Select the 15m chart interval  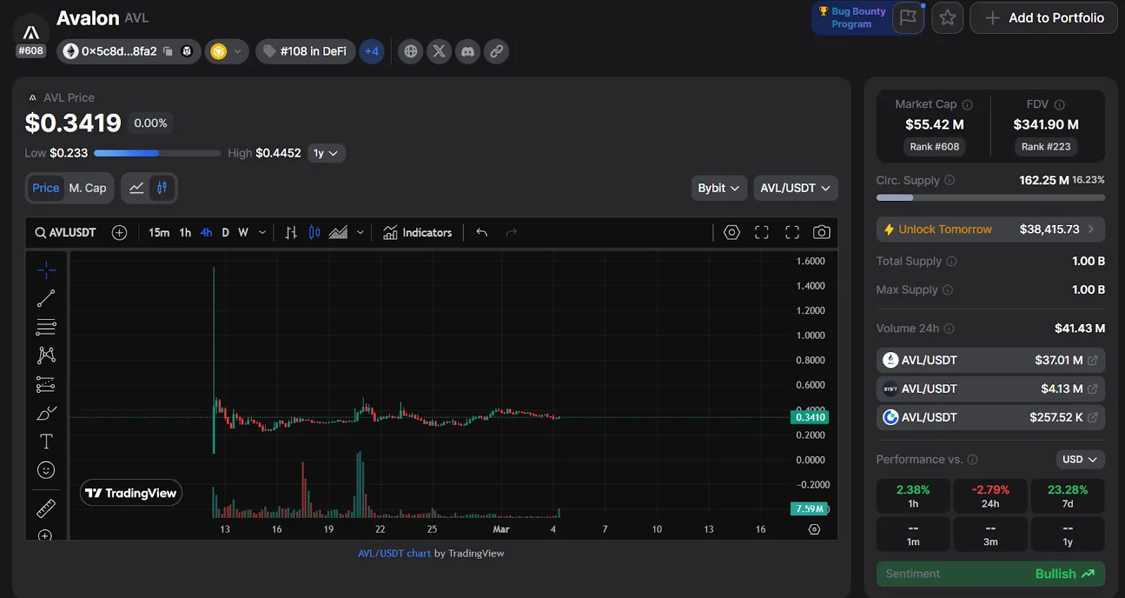coord(159,233)
